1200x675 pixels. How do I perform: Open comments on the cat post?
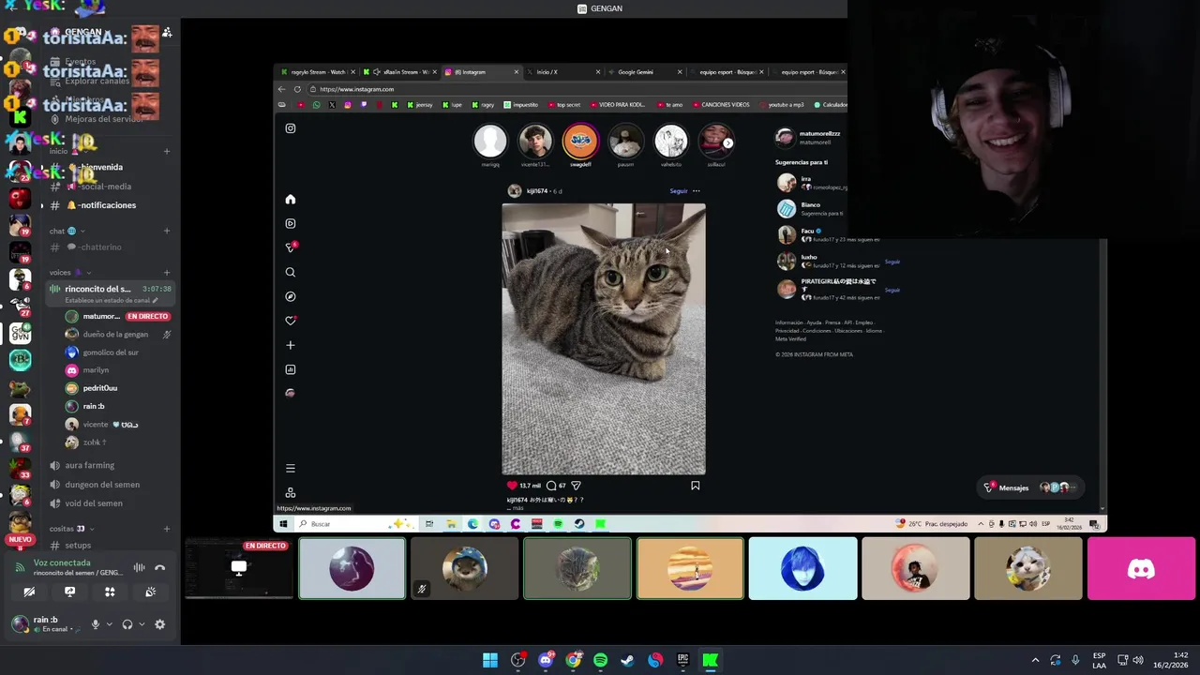pos(551,486)
